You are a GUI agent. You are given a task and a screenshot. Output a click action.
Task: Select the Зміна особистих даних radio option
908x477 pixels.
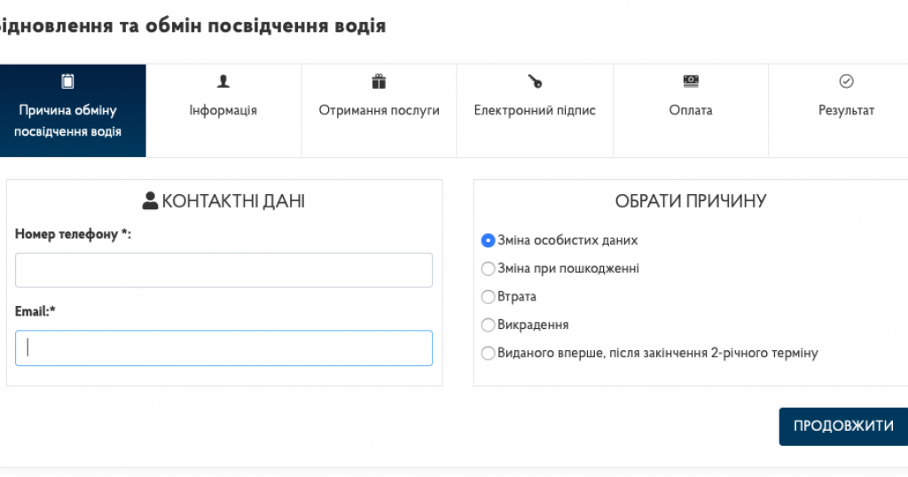pyautogui.click(x=489, y=240)
